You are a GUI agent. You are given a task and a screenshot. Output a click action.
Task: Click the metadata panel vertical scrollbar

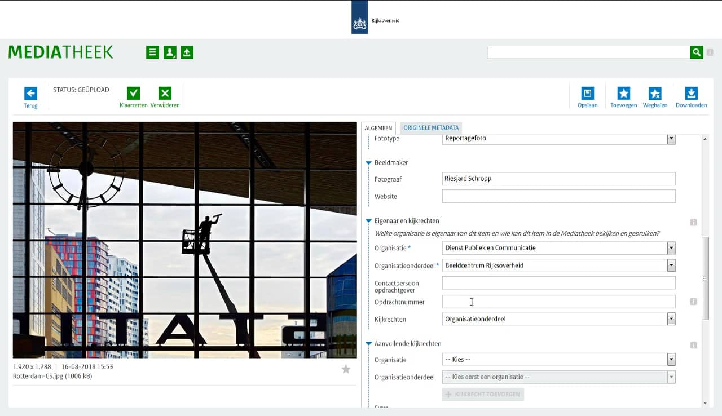click(x=705, y=279)
